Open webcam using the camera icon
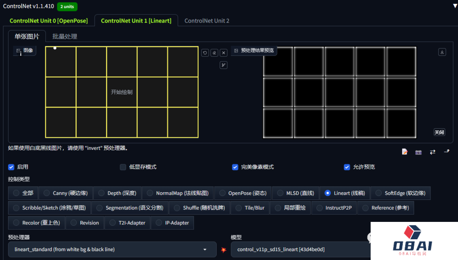Screen dimensions: 458x260 coord(419,152)
